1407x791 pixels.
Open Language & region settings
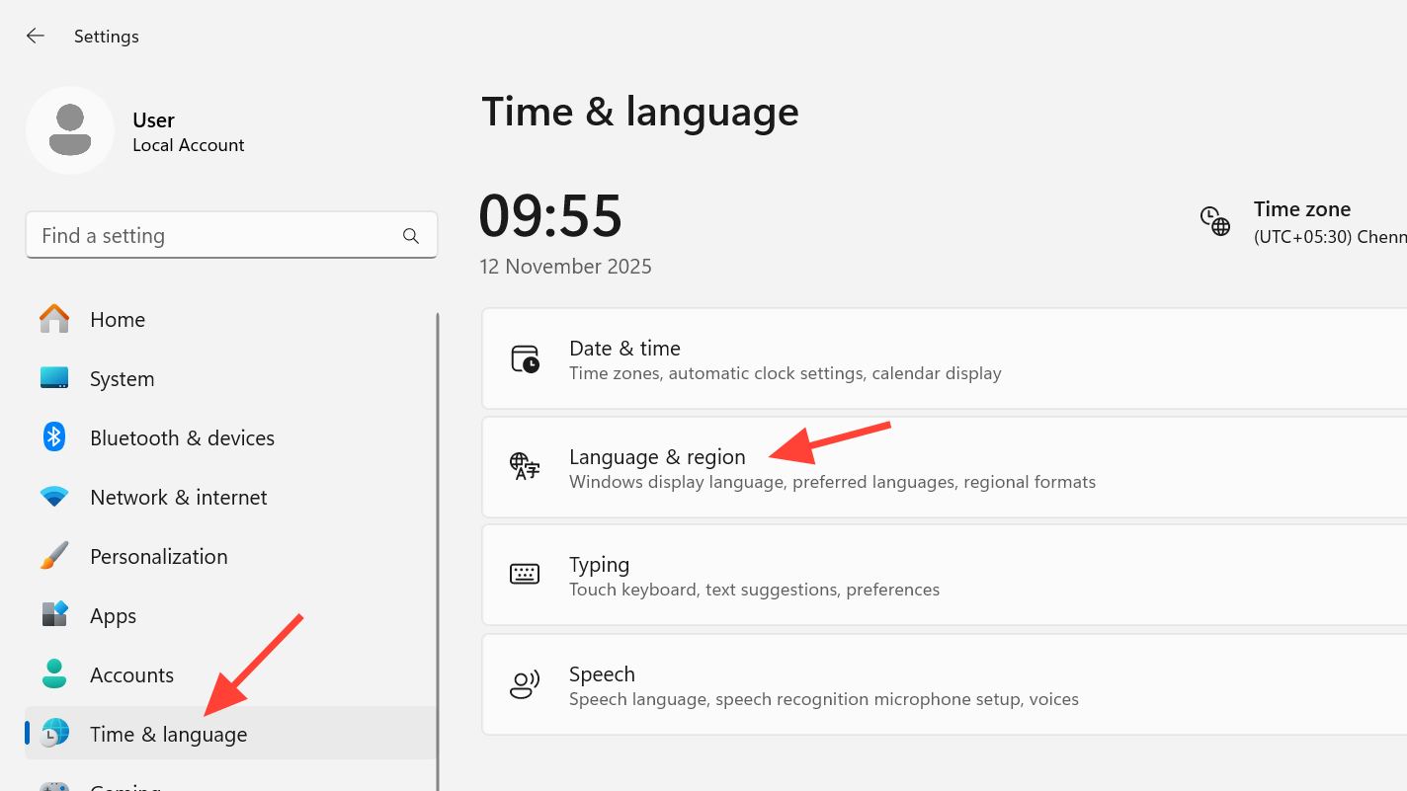click(944, 467)
